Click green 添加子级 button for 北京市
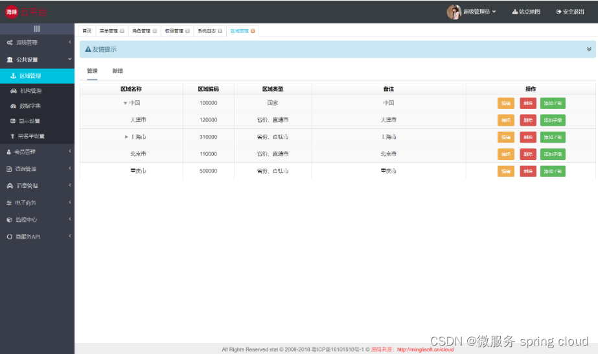598x354 pixels. pyautogui.click(x=553, y=154)
